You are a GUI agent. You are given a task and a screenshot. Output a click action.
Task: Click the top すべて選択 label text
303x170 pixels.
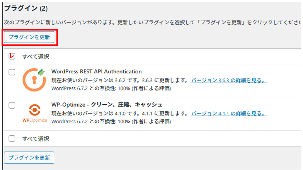36,56
